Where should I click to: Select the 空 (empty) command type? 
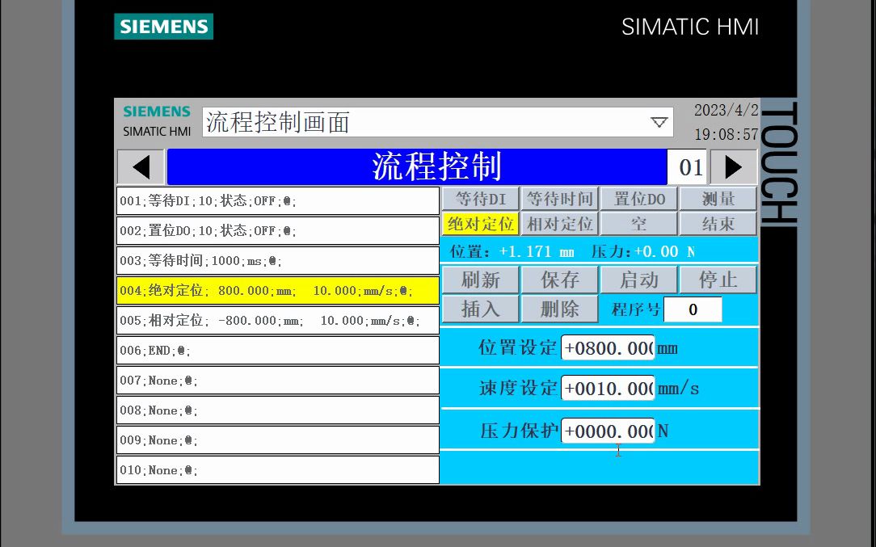pos(638,223)
